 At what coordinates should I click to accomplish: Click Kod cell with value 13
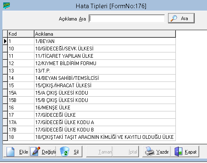[21, 71]
